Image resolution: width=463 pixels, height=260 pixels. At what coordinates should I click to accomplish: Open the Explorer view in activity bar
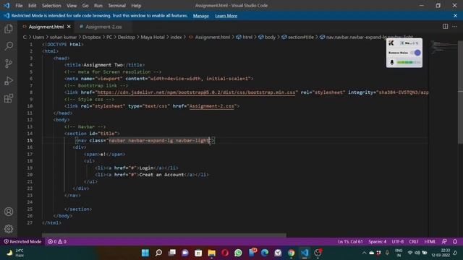(x=9, y=29)
